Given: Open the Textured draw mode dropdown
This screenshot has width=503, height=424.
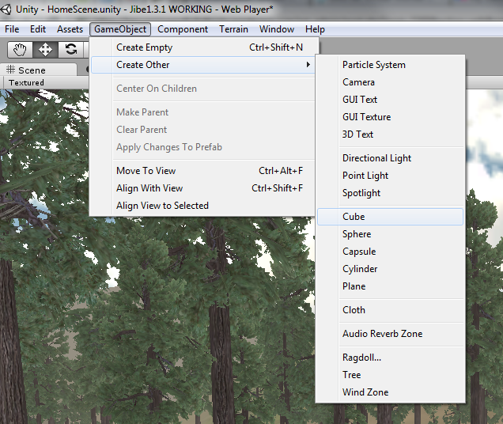Looking at the screenshot, I should [27, 82].
